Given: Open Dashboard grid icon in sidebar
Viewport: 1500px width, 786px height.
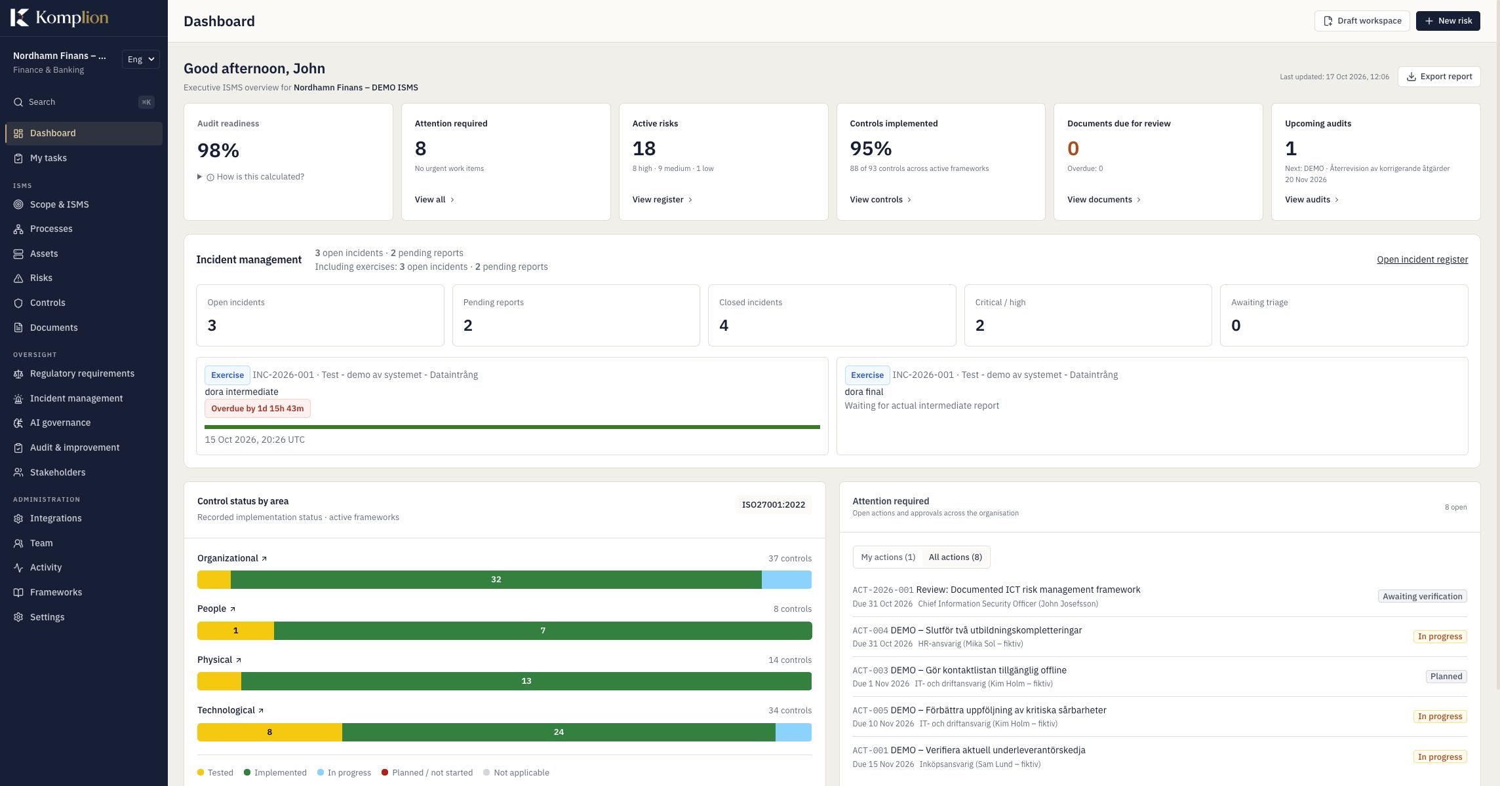Looking at the screenshot, I should (x=18, y=133).
